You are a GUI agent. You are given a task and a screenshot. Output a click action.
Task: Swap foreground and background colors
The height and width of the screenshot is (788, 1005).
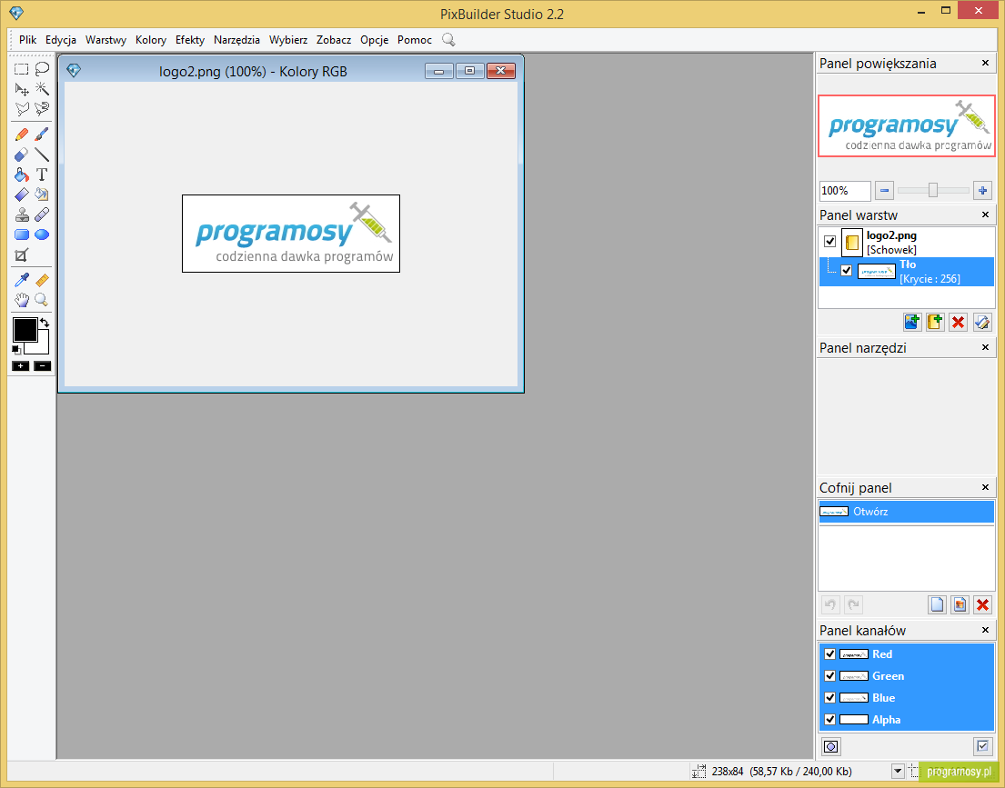45,323
